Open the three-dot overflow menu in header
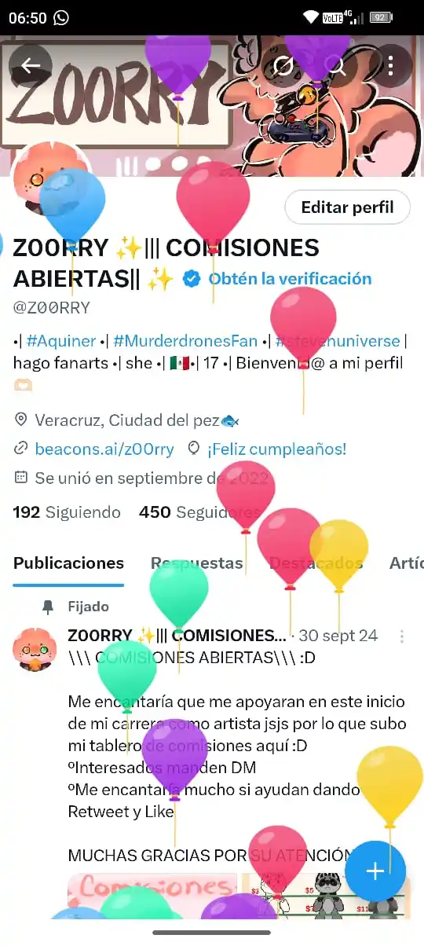 click(390, 65)
